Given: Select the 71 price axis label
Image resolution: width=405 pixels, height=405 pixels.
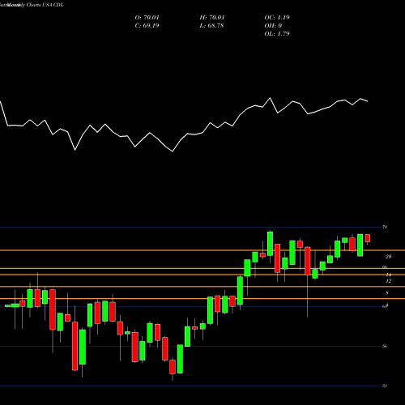Looking at the screenshot, I should tap(385, 227).
